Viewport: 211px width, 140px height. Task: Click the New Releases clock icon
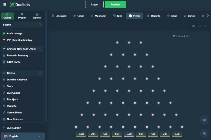point(4,119)
